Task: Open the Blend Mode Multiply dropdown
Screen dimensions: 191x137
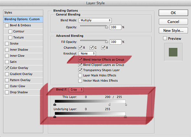Action: (x=95, y=20)
